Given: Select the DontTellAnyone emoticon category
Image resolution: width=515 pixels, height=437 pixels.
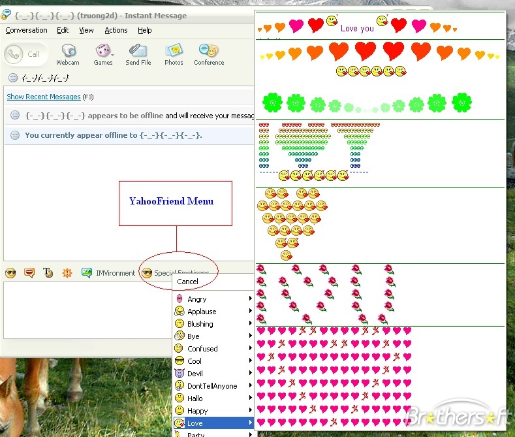Looking at the screenshot, I should point(213,386).
